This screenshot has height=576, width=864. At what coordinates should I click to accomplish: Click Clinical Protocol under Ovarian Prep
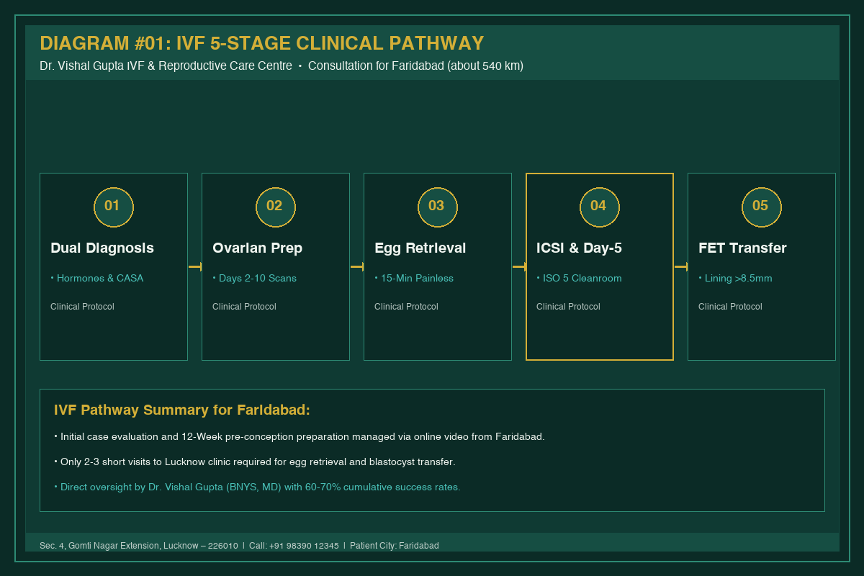tap(244, 307)
